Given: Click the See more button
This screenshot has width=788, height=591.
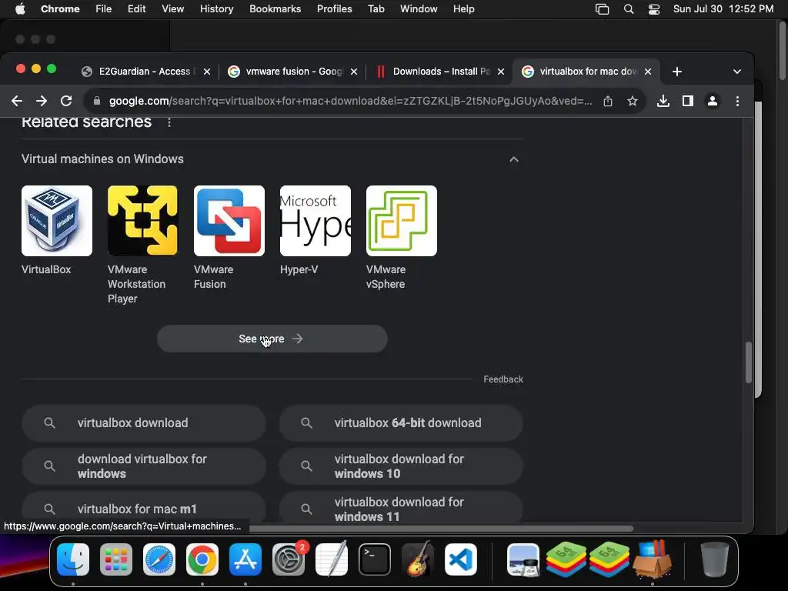Looking at the screenshot, I should [272, 339].
